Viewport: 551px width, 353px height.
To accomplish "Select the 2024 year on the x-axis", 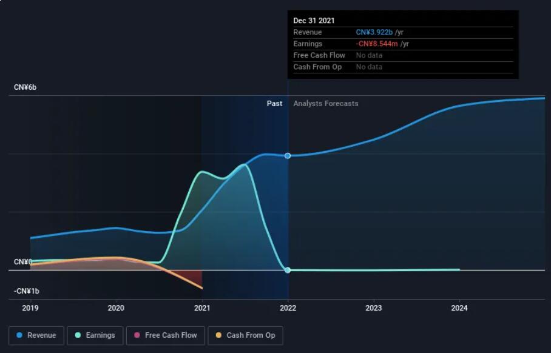I will click(x=459, y=308).
